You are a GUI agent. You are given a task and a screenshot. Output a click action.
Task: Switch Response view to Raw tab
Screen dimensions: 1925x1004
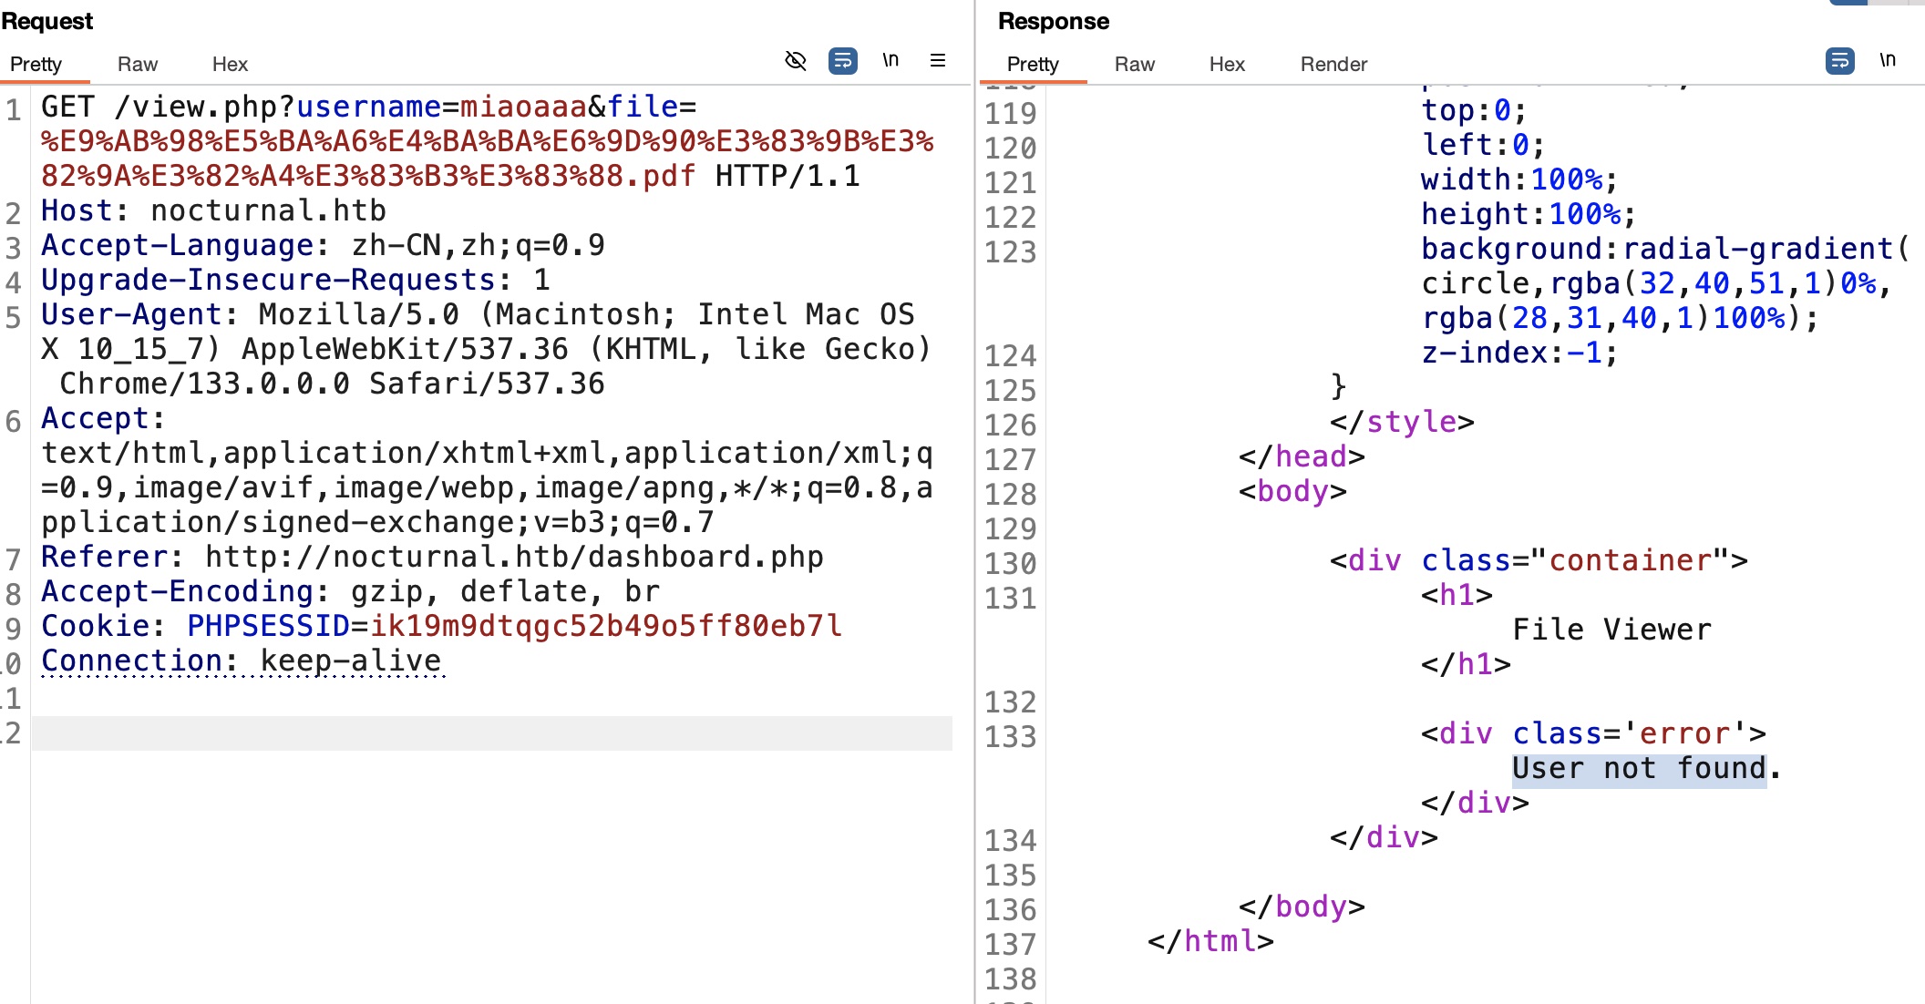click(x=1134, y=64)
